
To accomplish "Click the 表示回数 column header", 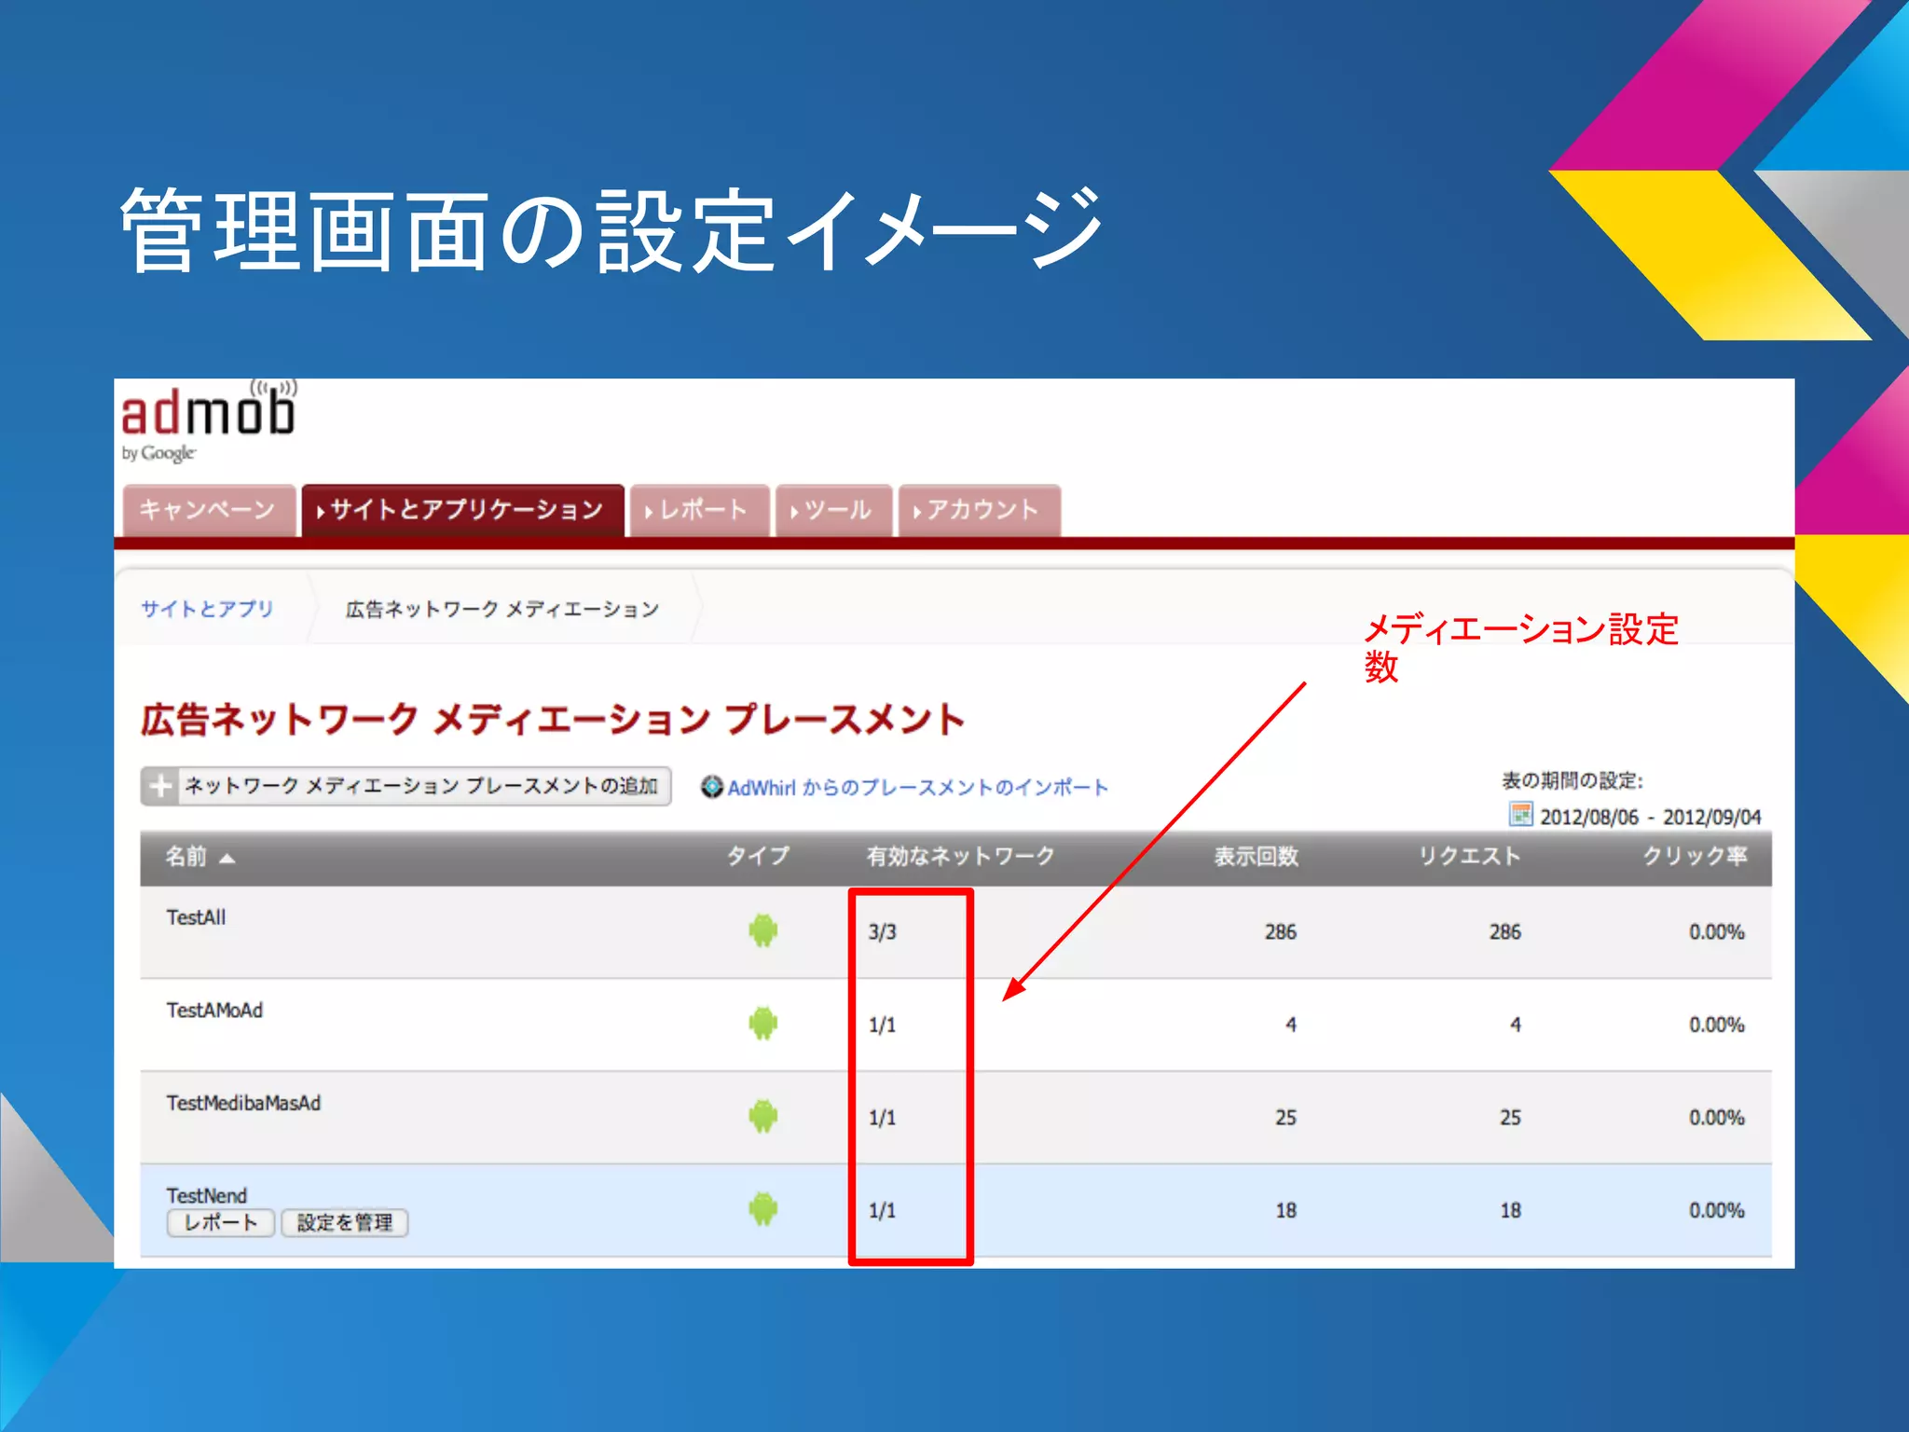I will point(1256,856).
